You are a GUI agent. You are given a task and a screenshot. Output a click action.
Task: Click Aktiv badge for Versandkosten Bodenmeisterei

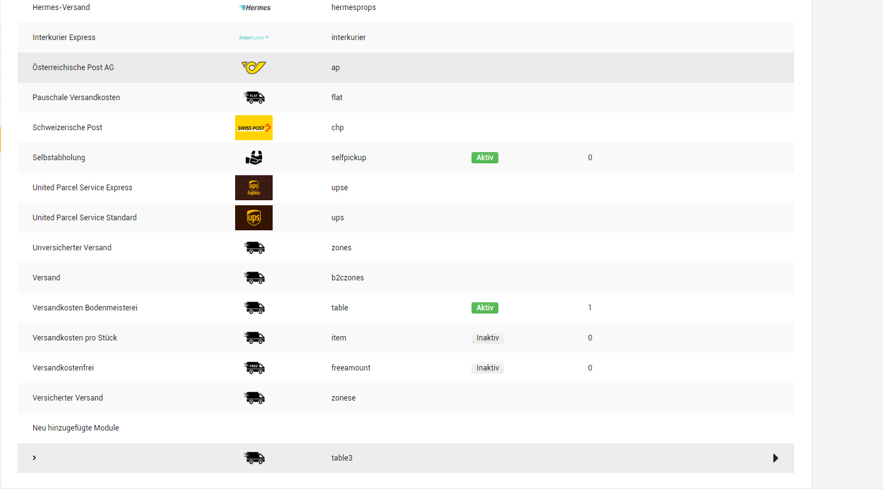[485, 308]
